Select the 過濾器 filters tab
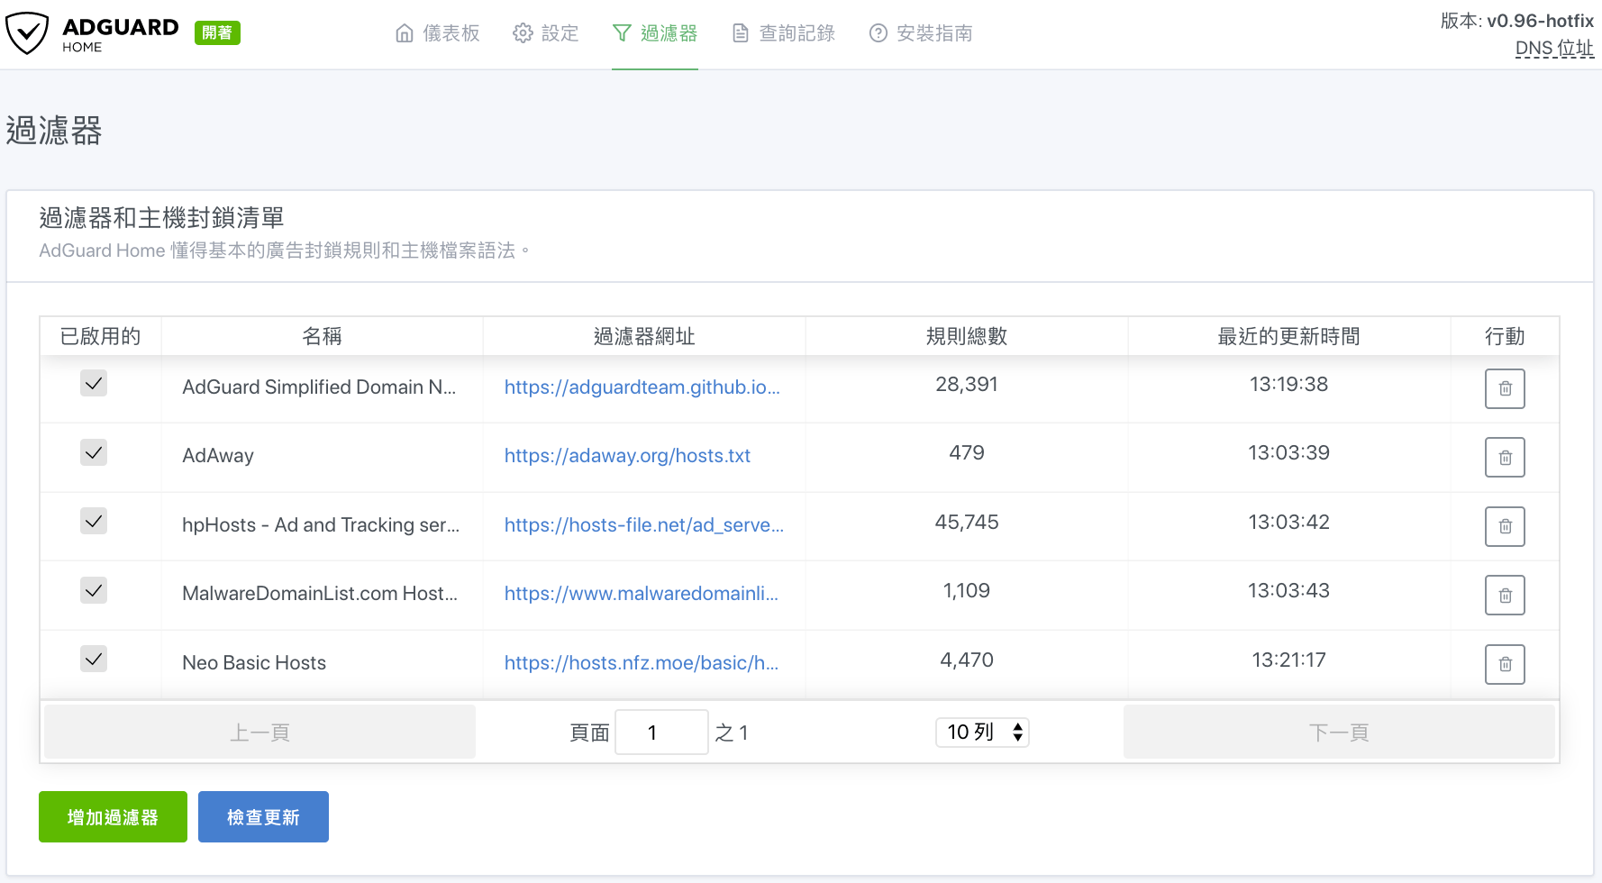Screen dimensions: 1602x883 655,33
